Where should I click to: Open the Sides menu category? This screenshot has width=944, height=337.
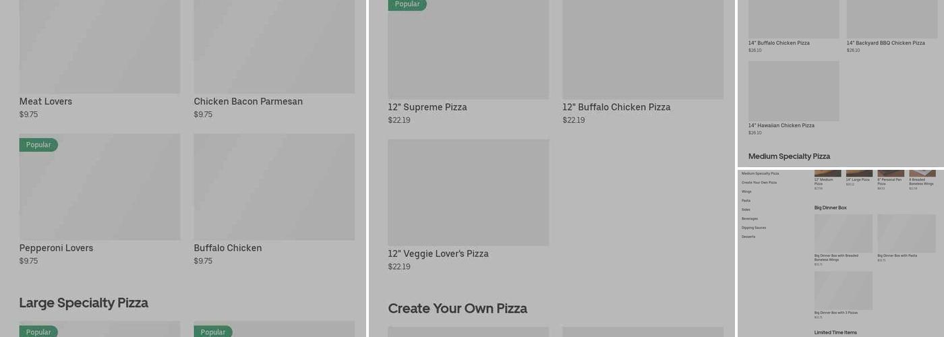(746, 210)
